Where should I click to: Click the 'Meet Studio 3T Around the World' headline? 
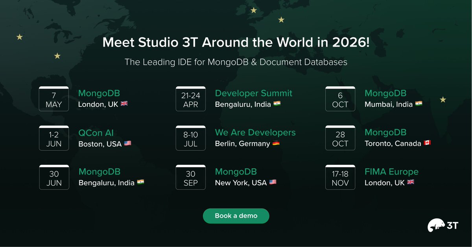tap(236, 43)
